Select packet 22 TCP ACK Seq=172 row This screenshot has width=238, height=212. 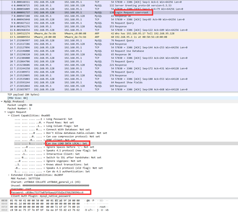coord(119,69)
